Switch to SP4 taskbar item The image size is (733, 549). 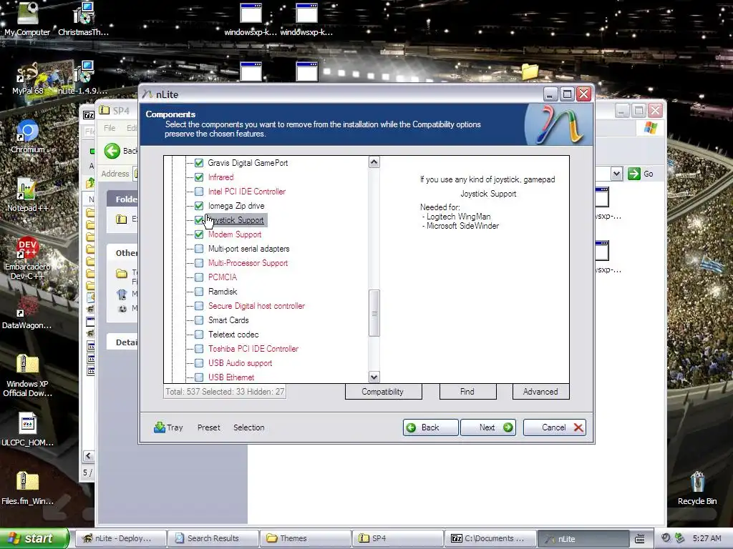(x=397, y=538)
